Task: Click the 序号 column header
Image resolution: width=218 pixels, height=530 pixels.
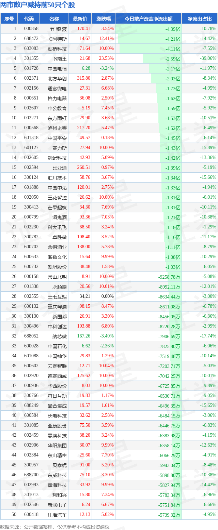Action: click(x=9, y=19)
